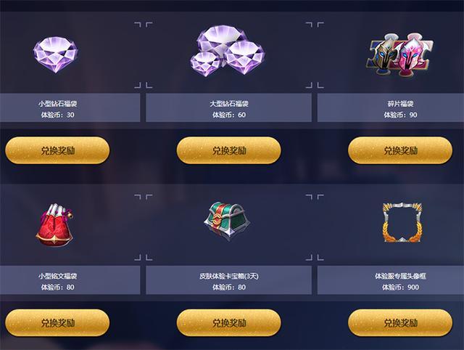464x350 pixels.
Task: Open the green treasure chest icon
Action: [227, 221]
